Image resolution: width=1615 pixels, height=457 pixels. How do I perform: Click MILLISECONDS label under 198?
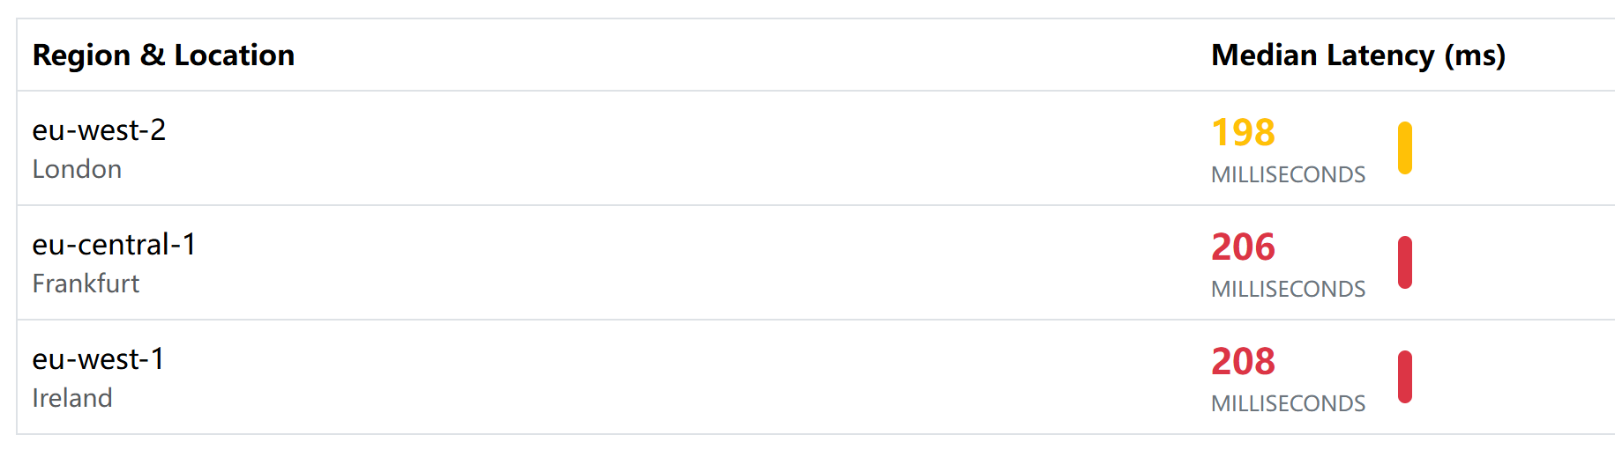click(x=1288, y=175)
